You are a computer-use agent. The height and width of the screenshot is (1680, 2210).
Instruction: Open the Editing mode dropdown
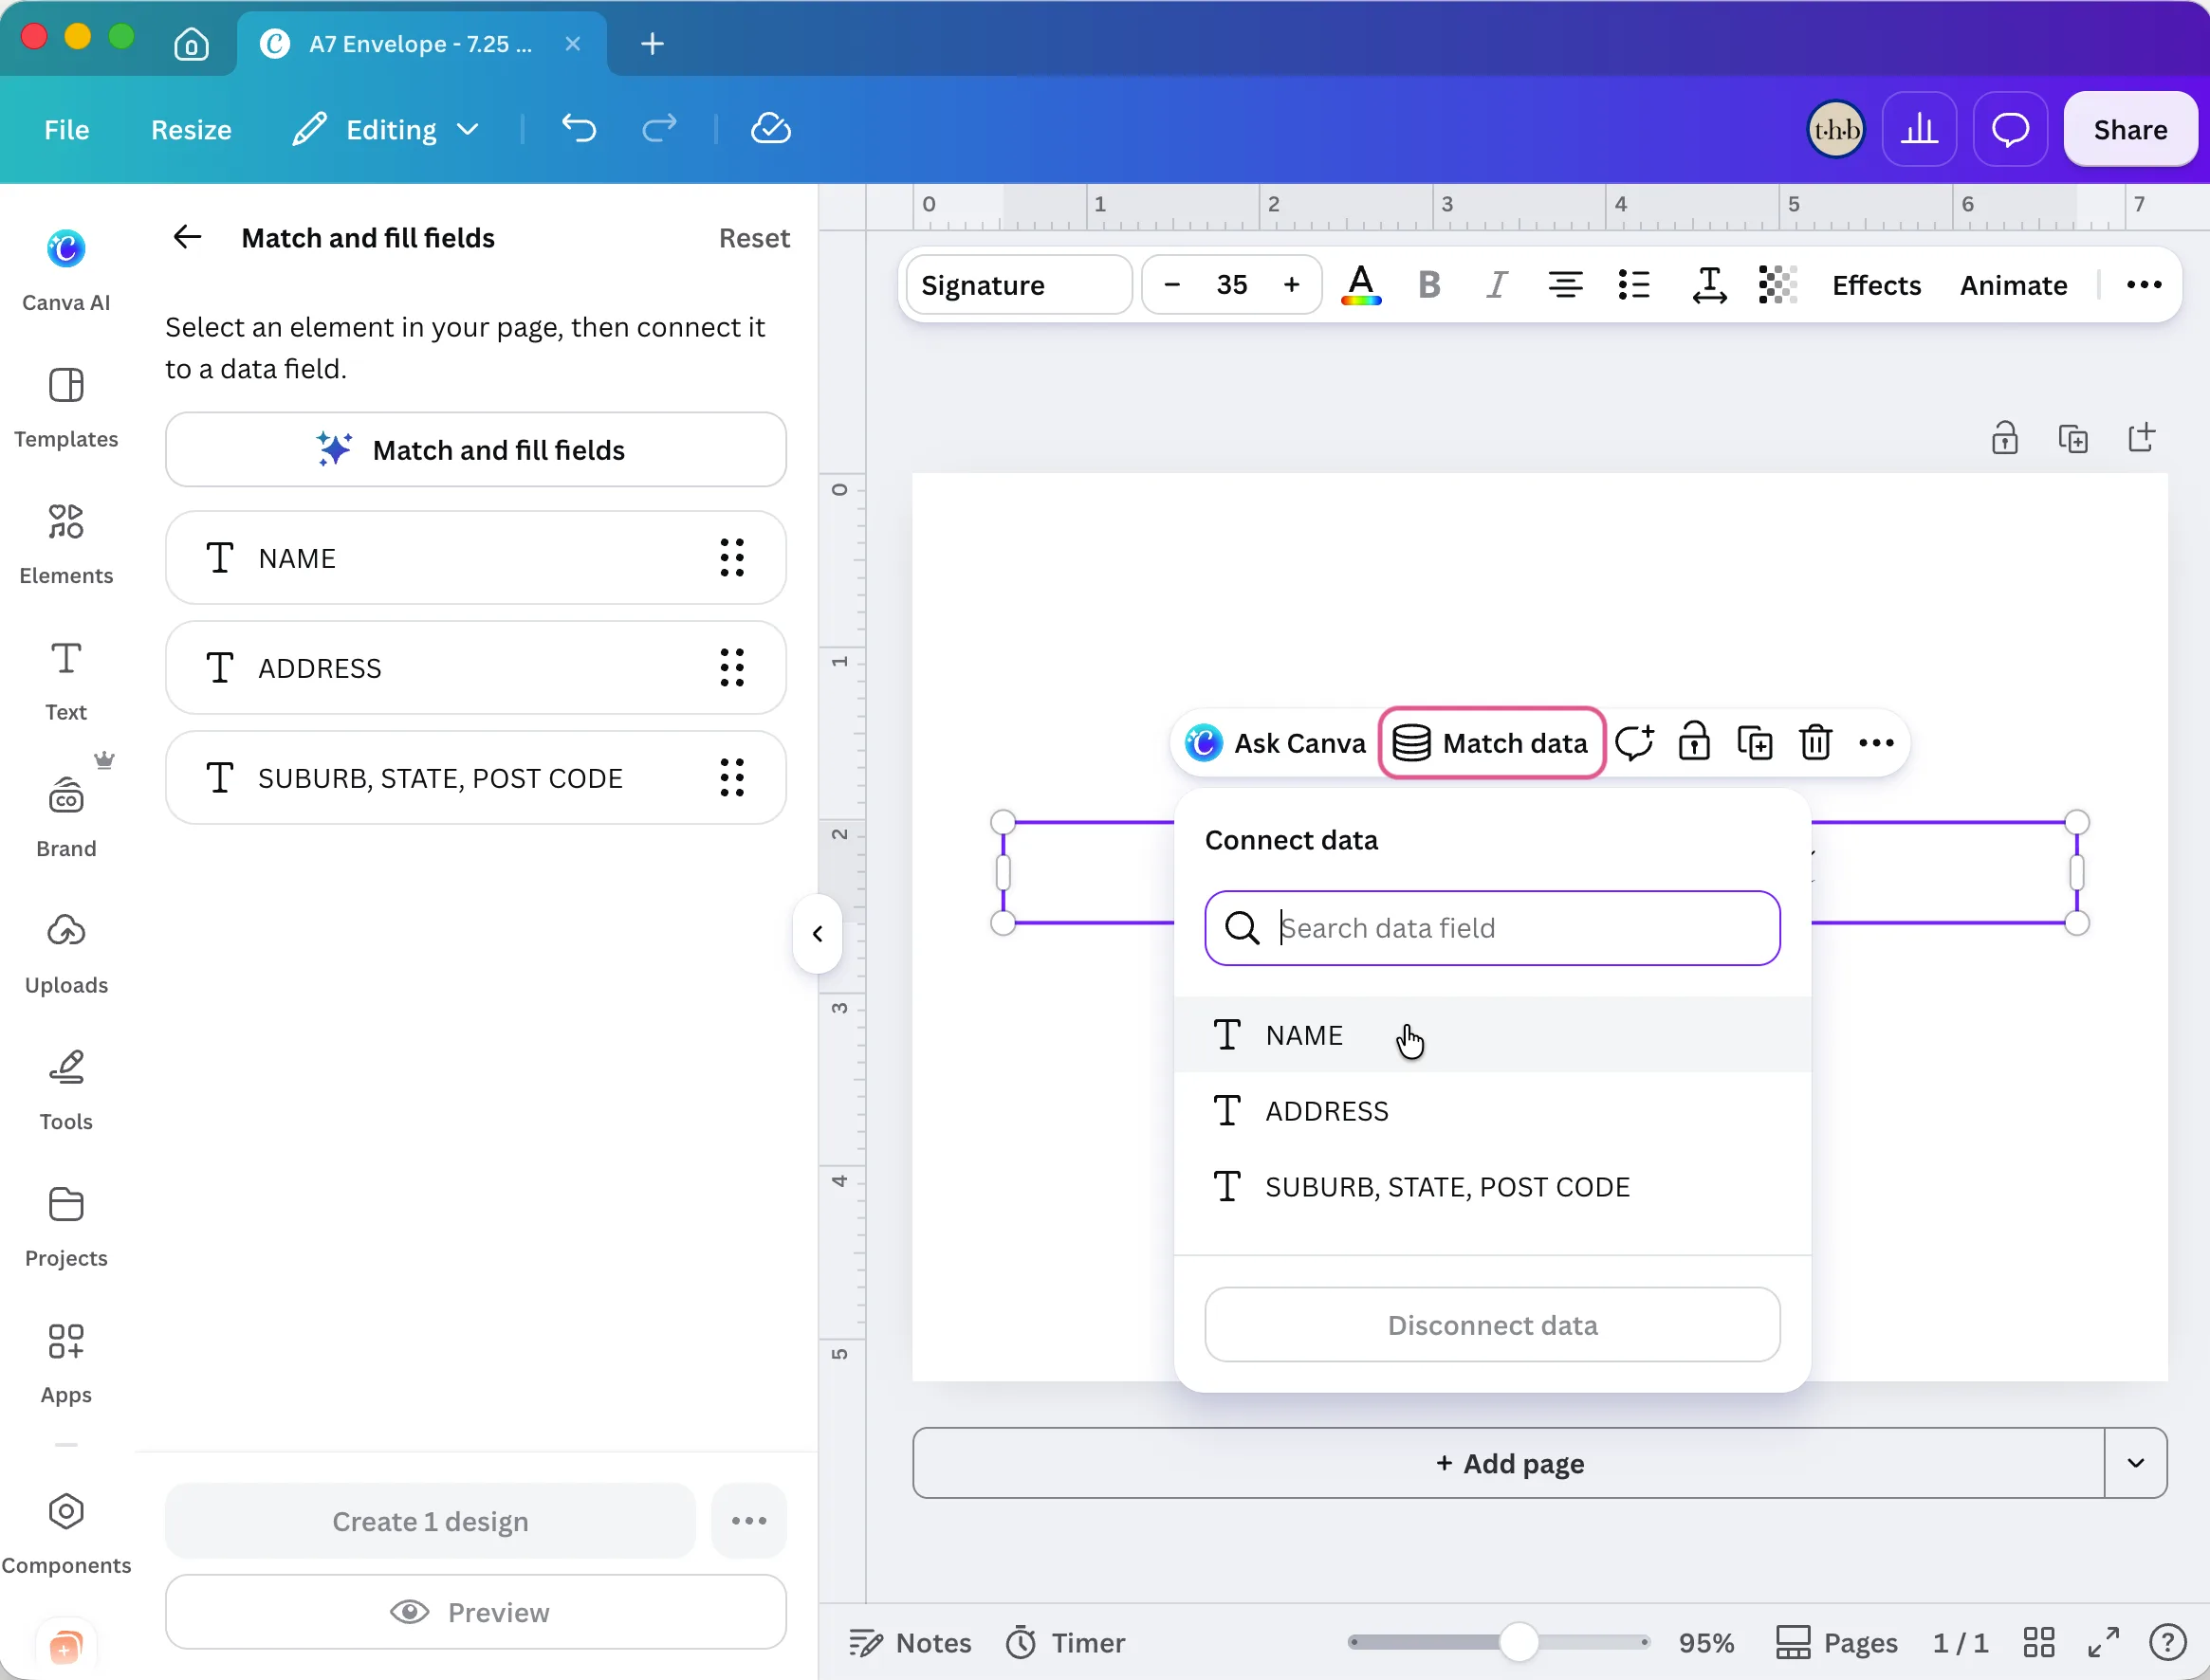coord(387,129)
